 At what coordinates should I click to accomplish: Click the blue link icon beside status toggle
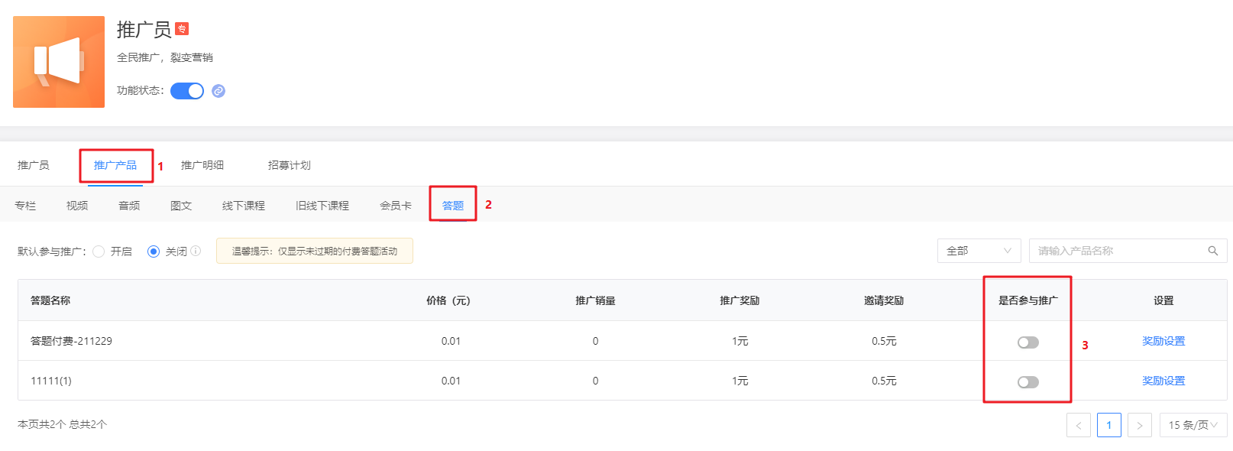point(218,91)
